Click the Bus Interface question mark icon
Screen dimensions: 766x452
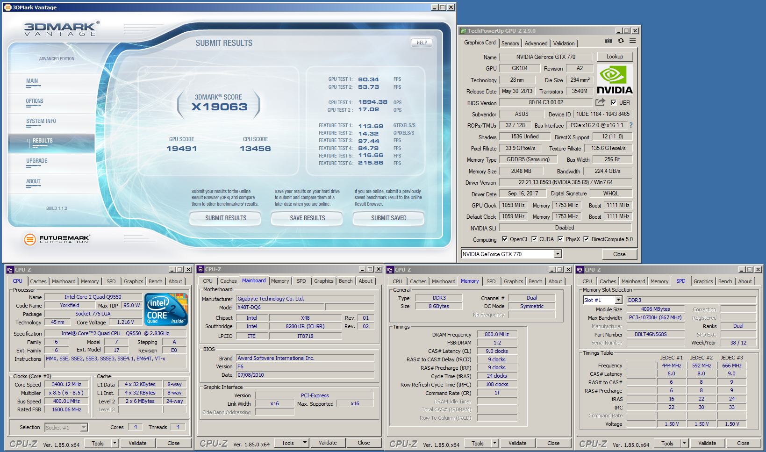(631, 125)
